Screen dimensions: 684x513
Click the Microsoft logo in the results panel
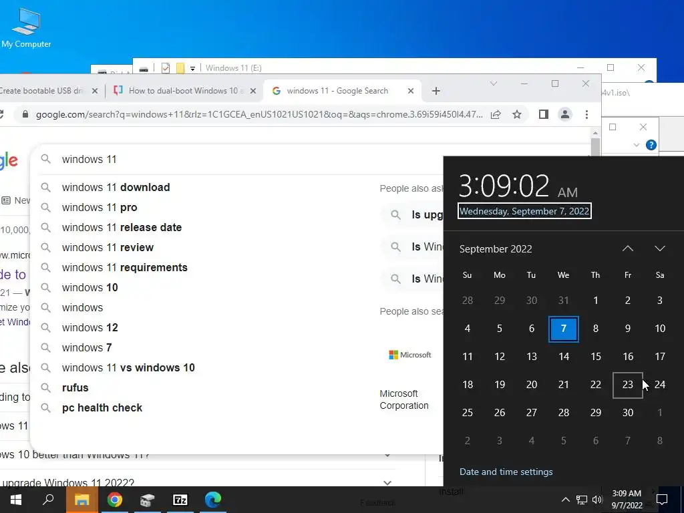[410, 355]
